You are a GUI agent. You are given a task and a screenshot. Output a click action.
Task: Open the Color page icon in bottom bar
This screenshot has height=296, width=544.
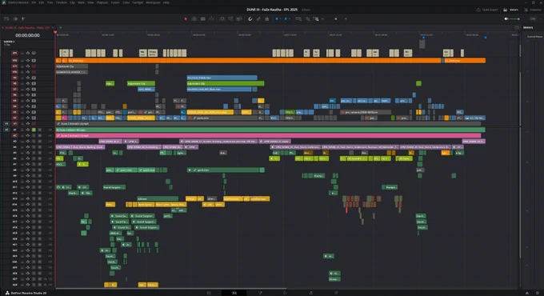[x=285, y=293]
